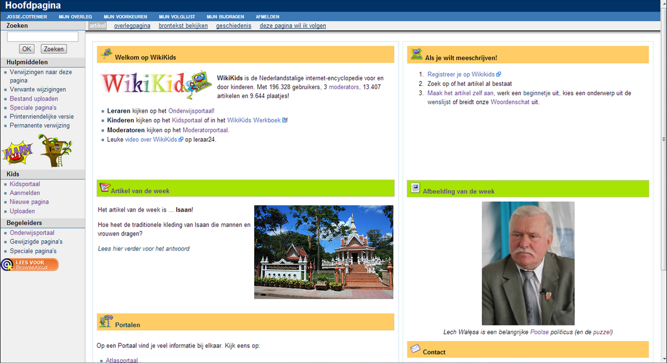Image resolution: width=667 pixels, height=363 pixels.
Task: Click the ALARM icon in sidebar
Action: 17,152
